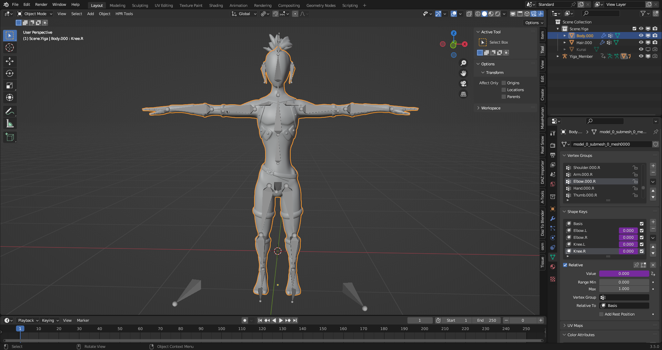662x350 pixels.
Task: Open the Playback popover in timeline
Action: pos(28,320)
